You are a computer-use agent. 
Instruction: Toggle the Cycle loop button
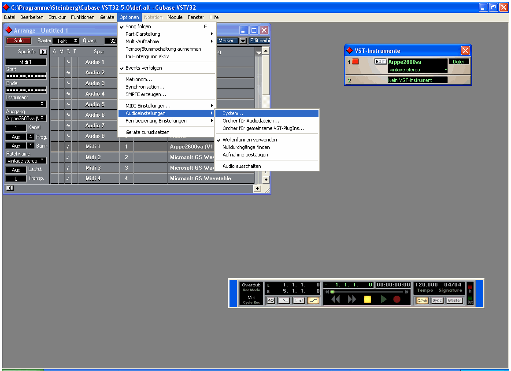(x=299, y=300)
